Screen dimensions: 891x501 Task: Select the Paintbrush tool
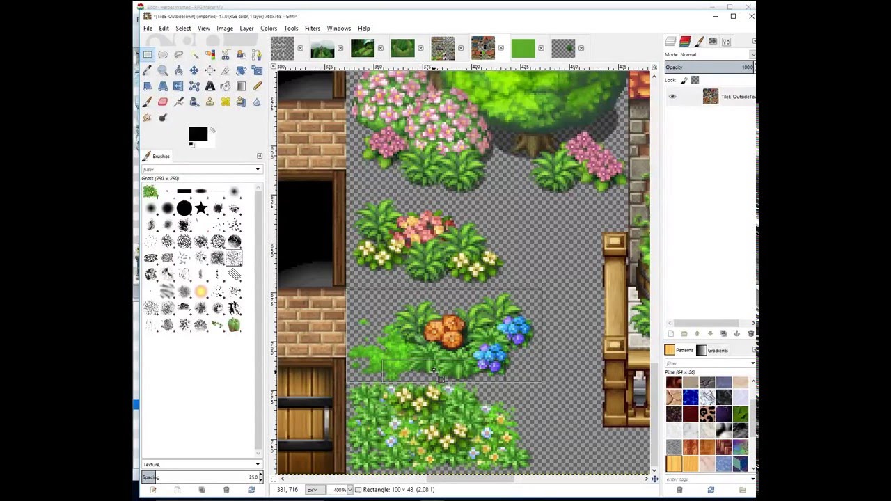pos(148,102)
